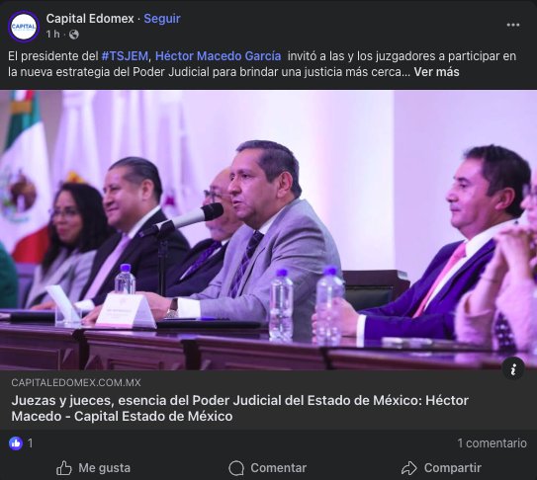The width and height of the screenshot is (537, 480).
Task: Open the '1 h' post timestamp
Action: click(x=53, y=35)
